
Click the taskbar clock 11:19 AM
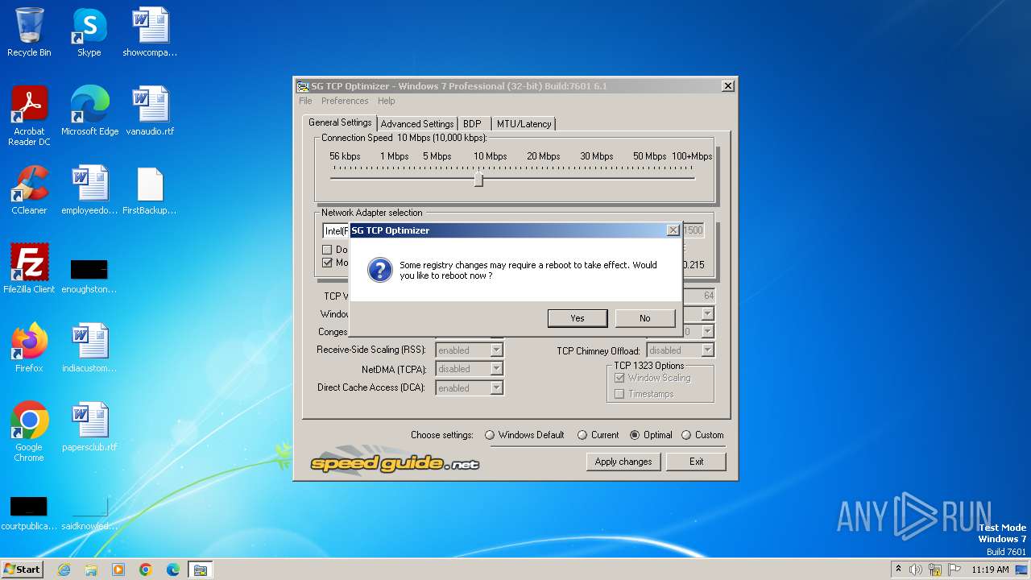click(990, 570)
